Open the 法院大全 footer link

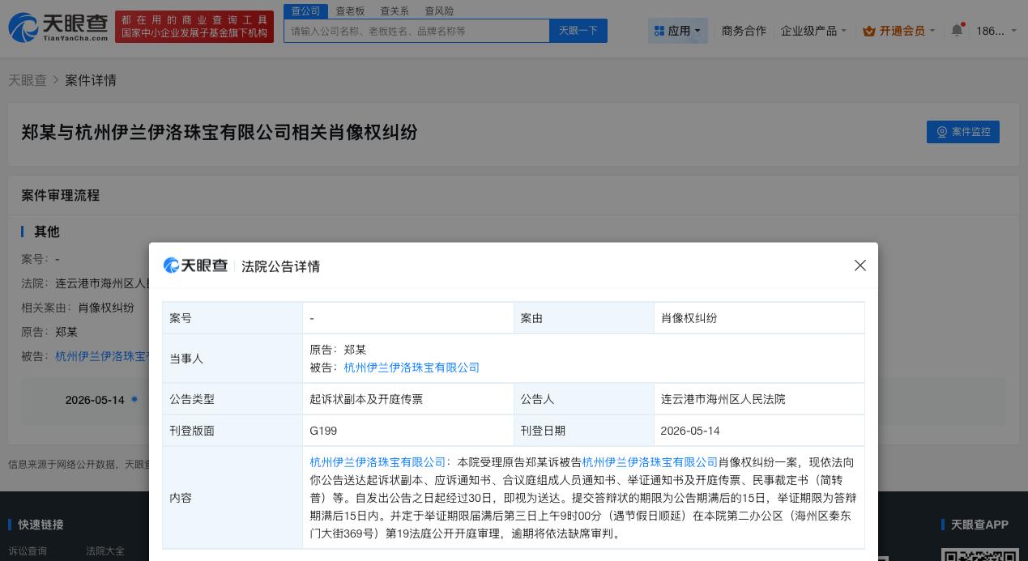pos(105,551)
